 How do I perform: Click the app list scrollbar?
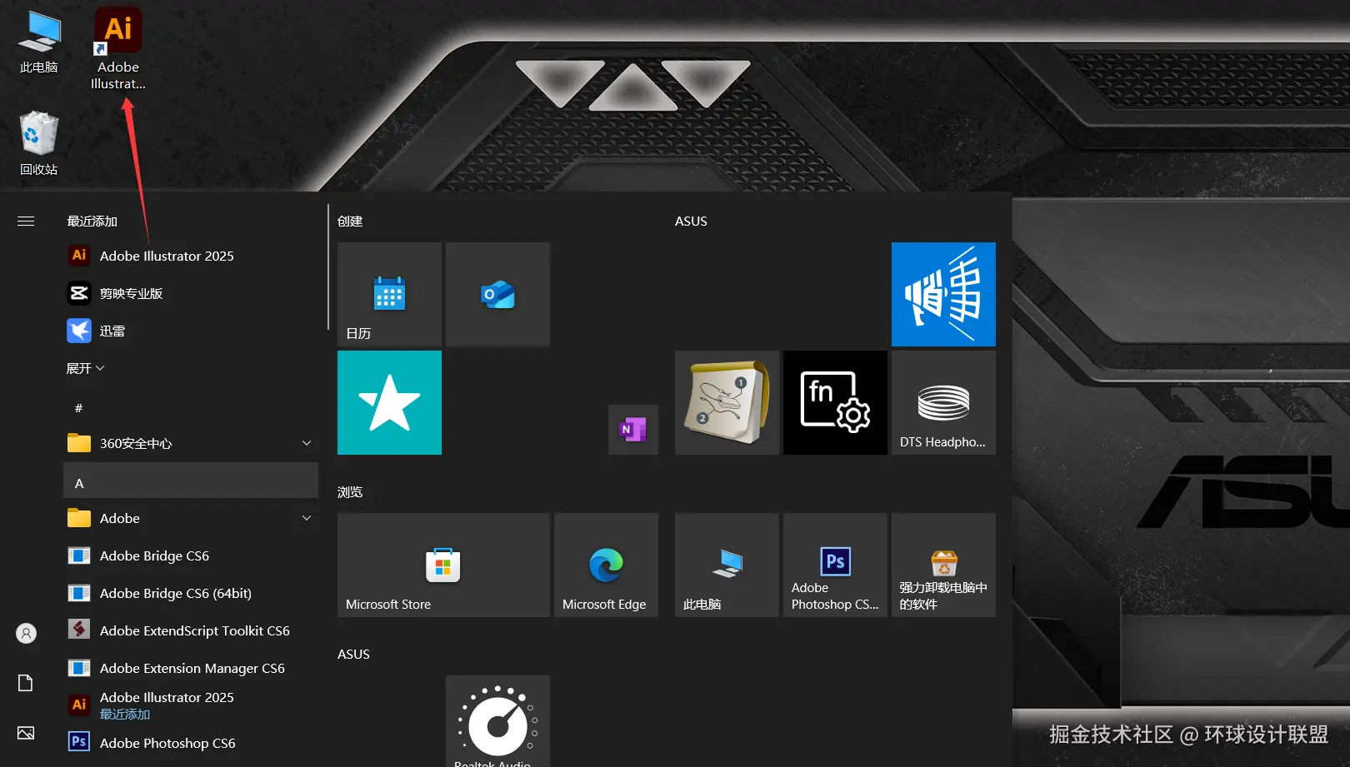(328, 266)
